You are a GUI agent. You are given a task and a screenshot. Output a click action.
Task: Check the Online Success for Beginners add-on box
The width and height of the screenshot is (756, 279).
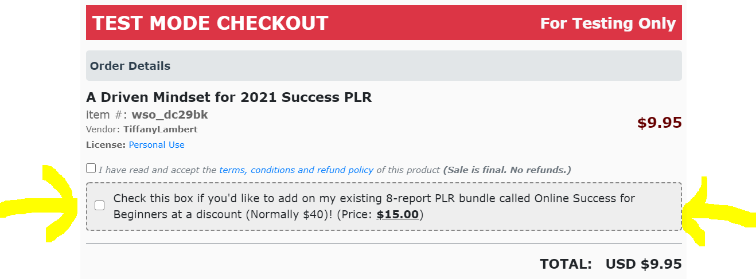point(100,205)
